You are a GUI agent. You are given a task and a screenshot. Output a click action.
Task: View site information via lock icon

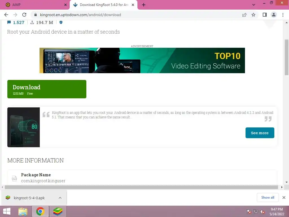[36, 15]
